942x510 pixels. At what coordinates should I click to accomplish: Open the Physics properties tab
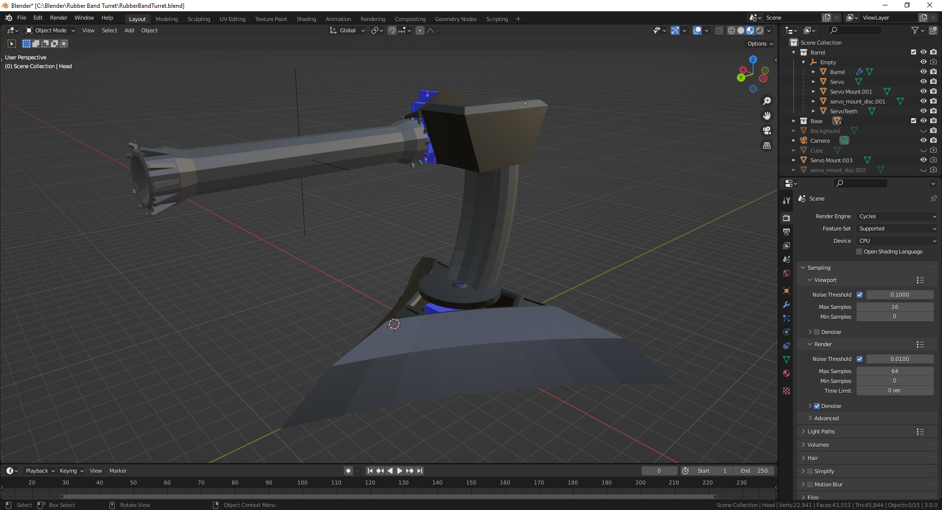click(786, 332)
